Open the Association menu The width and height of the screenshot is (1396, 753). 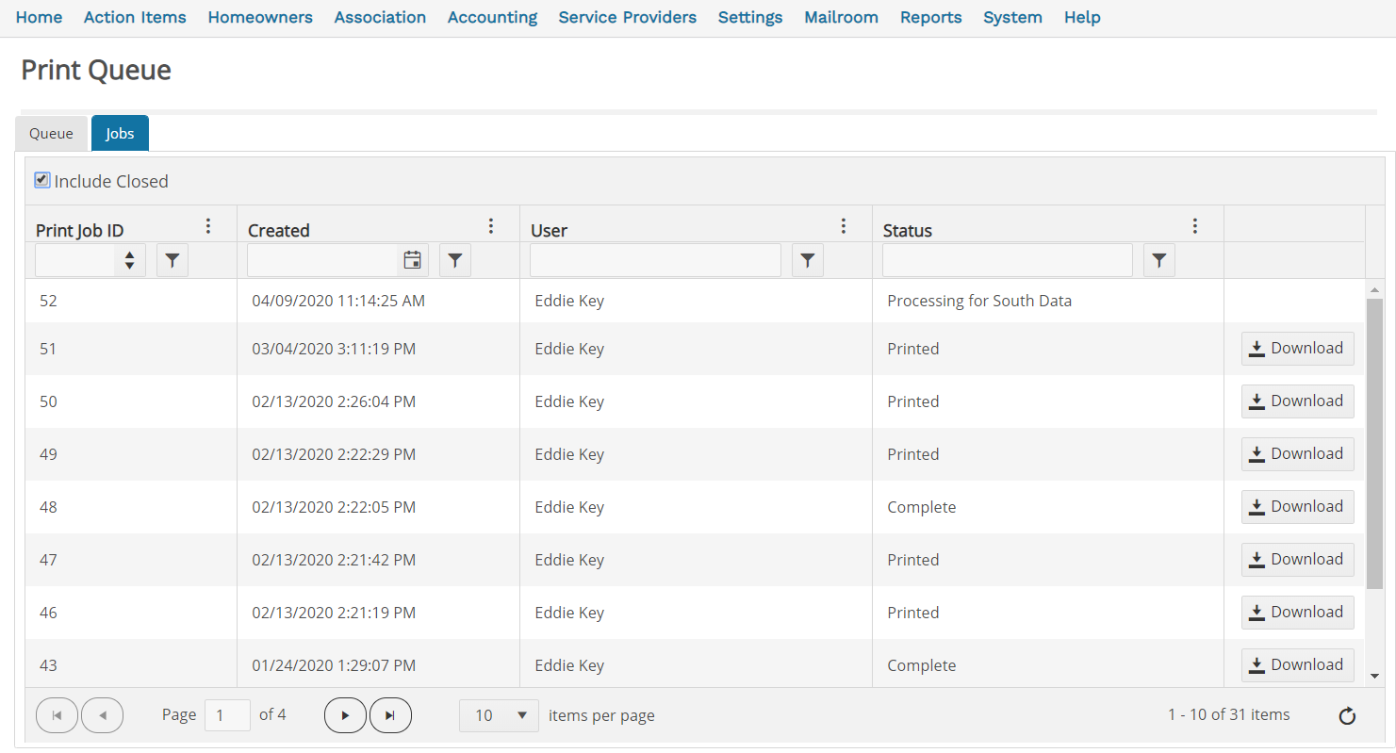pos(380,17)
